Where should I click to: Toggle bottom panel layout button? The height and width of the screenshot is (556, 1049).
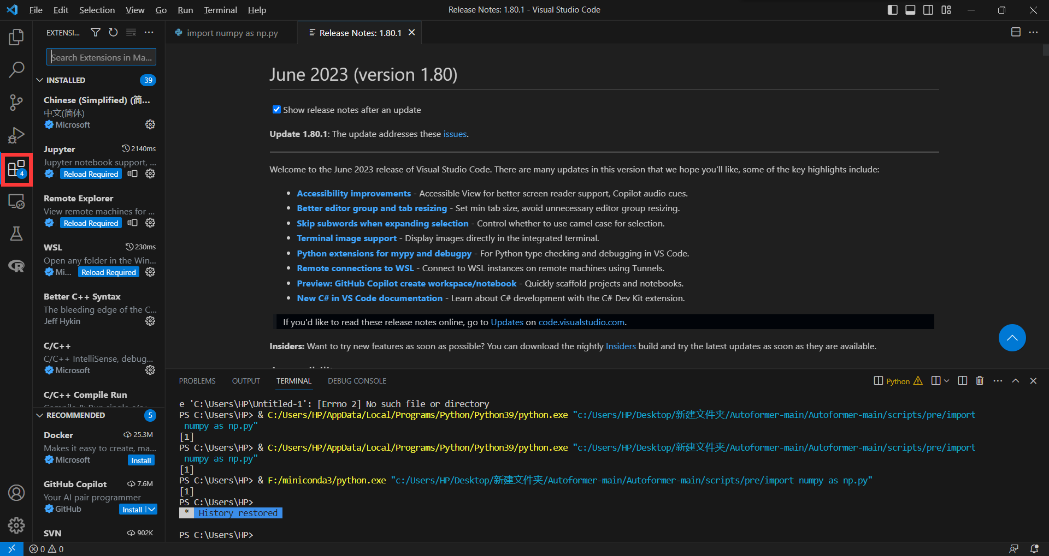pyautogui.click(x=910, y=10)
